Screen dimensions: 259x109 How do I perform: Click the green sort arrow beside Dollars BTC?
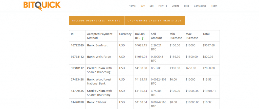[143, 38]
